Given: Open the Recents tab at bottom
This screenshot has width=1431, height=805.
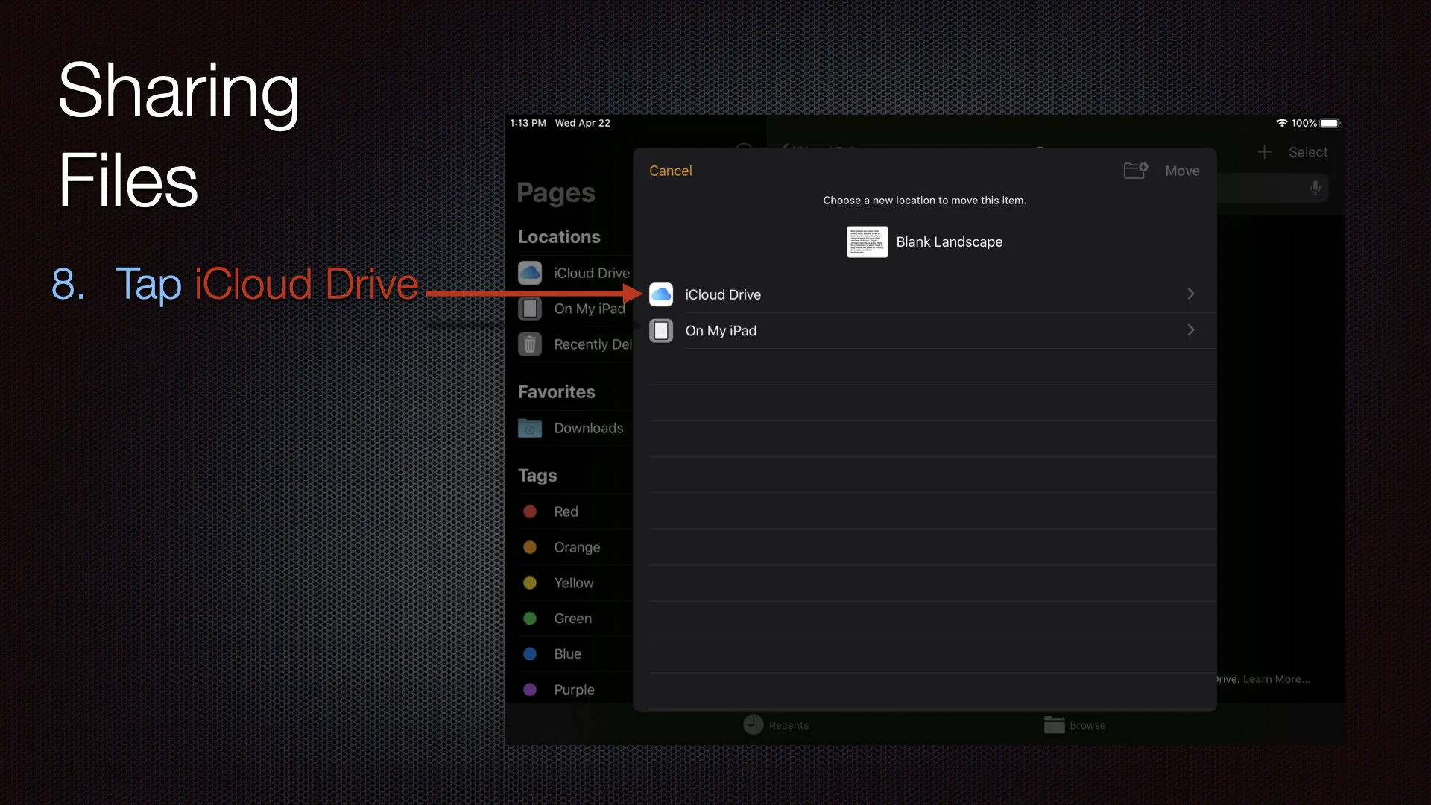Looking at the screenshot, I should click(x=776, y=724).
